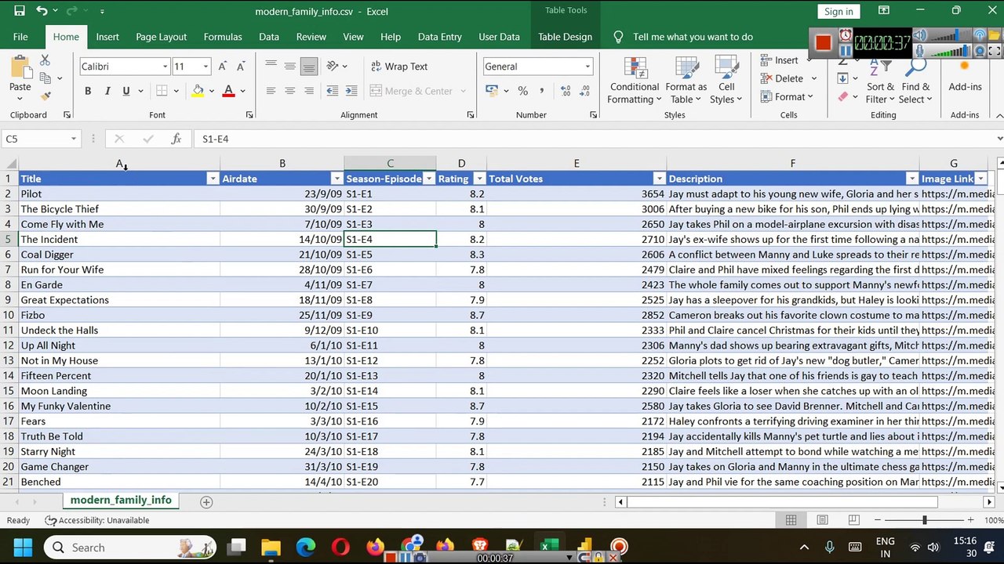Apply percent style number format
The width and height of the screenshot is (1004, 564).
pos(522,91)
